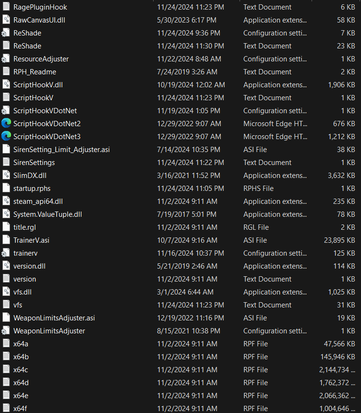Click the RawCanvasUI.dll file icon
This screenshot has width=361, height=413.
(6, 20)
